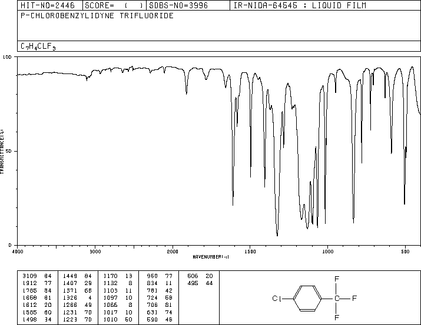Click the compound name P-CHLOROBENZYLIDYNE TRIFLUORIDE
The height and width of the screenshot is (325, 421).
(x=97, y=16)
